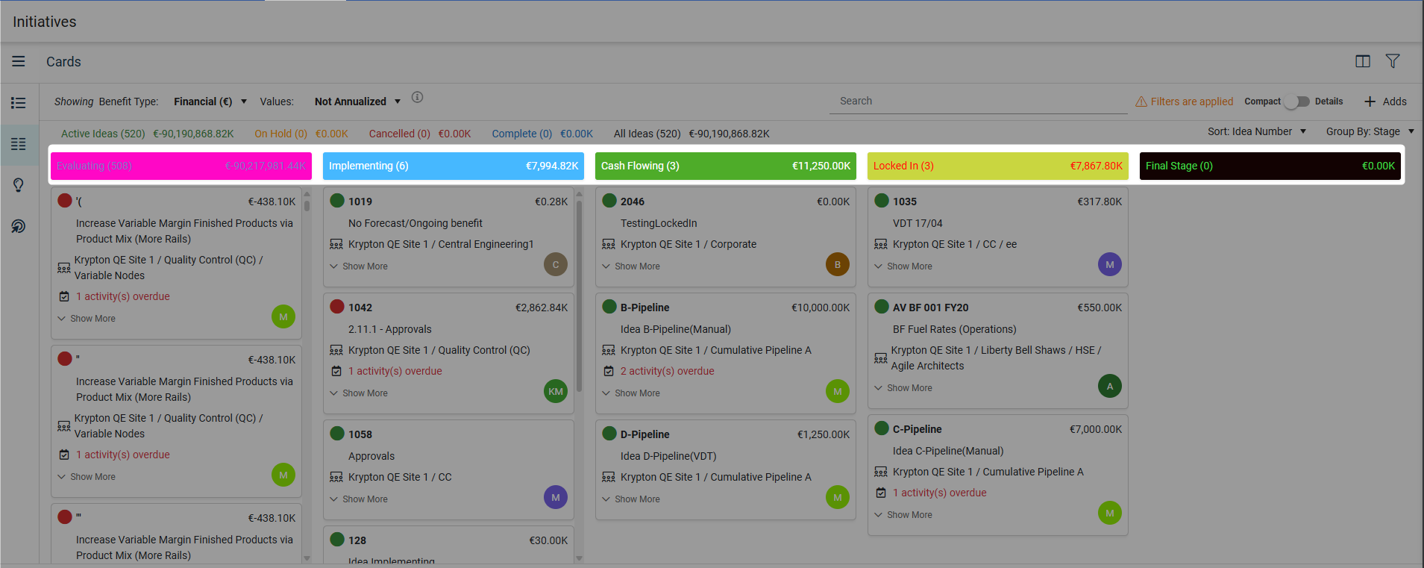Click the plus Adds button
Viewport: 1424px width, 568px height.
pyautogui.click(x=1385, y=102)
